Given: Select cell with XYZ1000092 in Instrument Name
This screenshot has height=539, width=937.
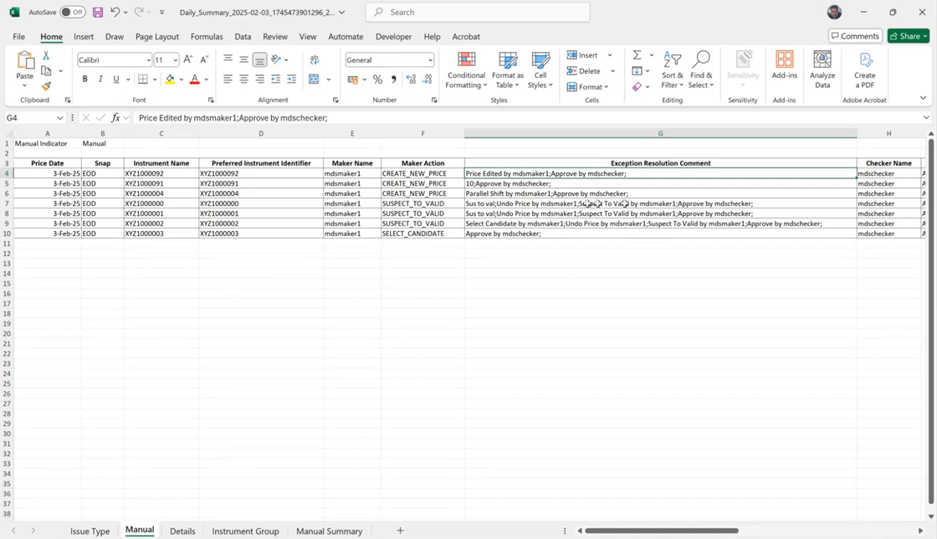Looking at the screenshot, I should click(x=161, y=173).
